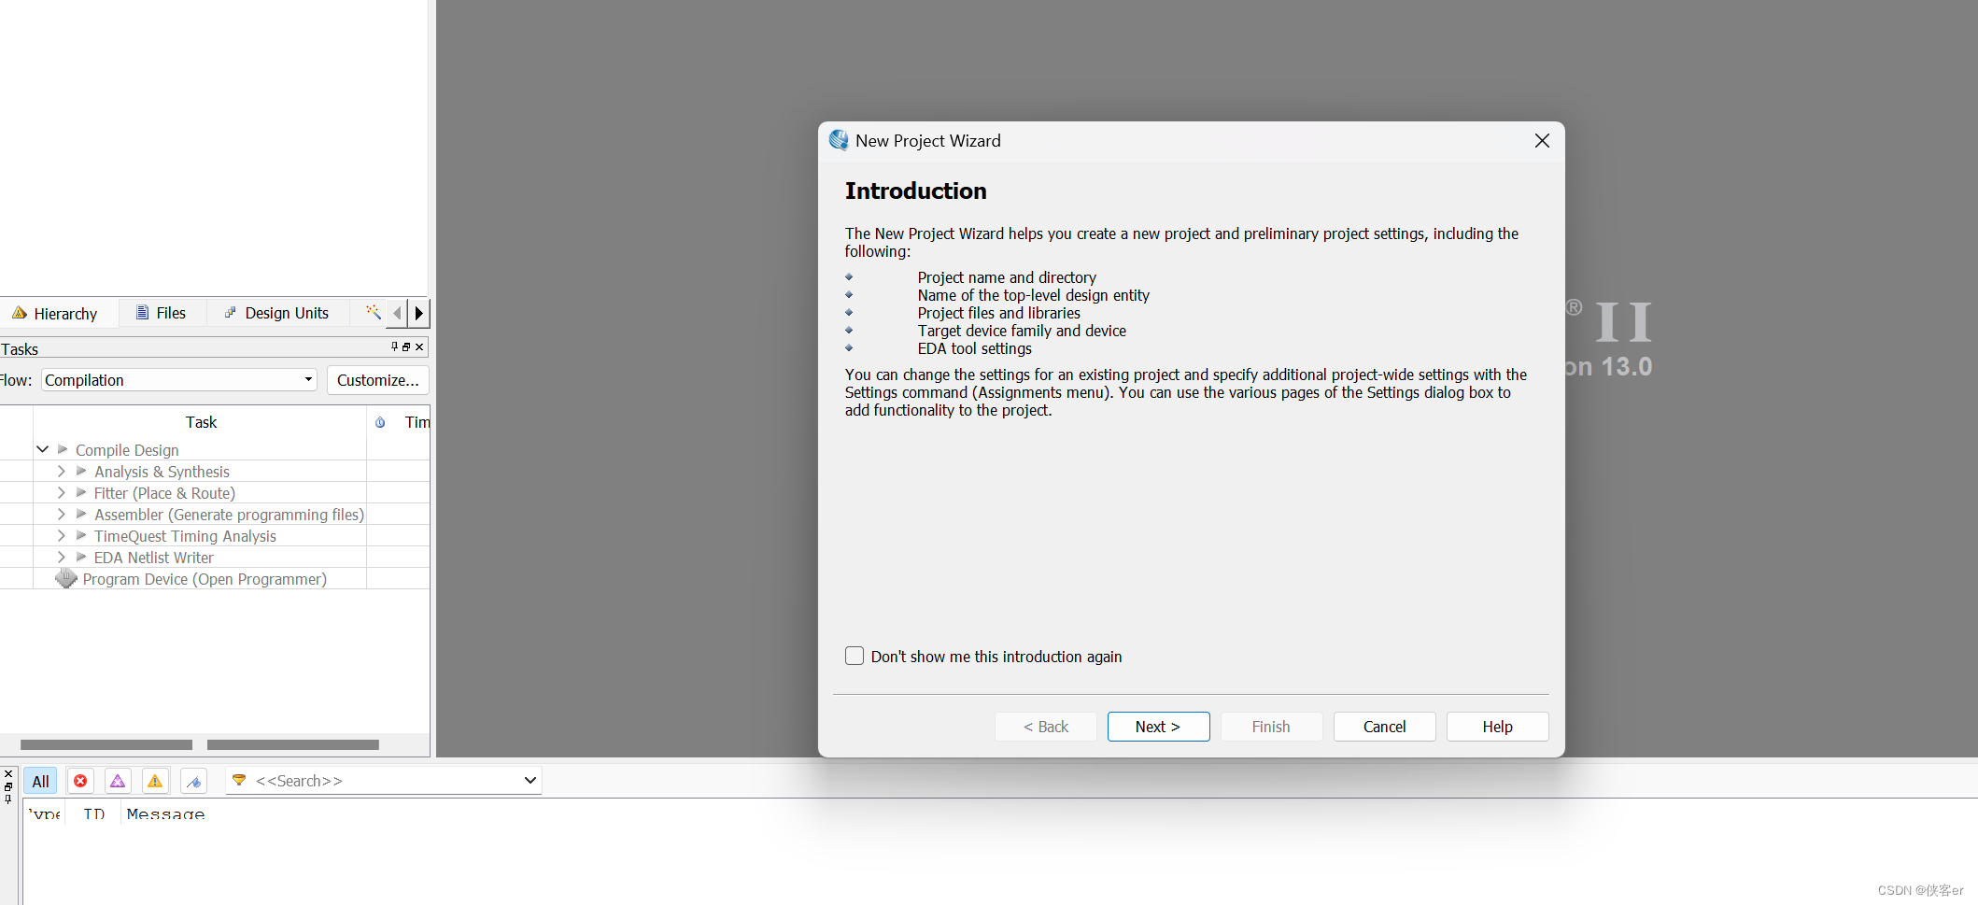Select the Fitter (Place & Route) task
The height and width of the screenshot is (905, 1978).
pyautogui.click(x=164, y=493)
